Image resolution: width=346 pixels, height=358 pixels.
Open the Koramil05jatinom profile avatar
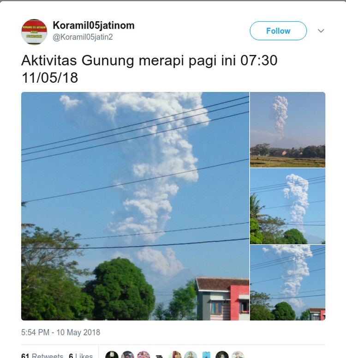(x=34, y=32)
